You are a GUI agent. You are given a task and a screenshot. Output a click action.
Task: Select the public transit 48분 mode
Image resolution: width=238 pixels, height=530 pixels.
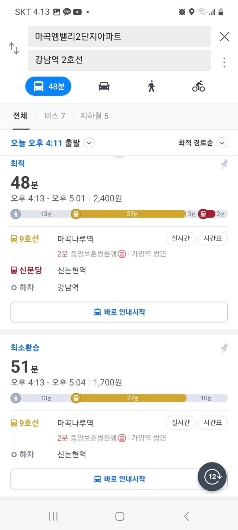tap(48, 86)
